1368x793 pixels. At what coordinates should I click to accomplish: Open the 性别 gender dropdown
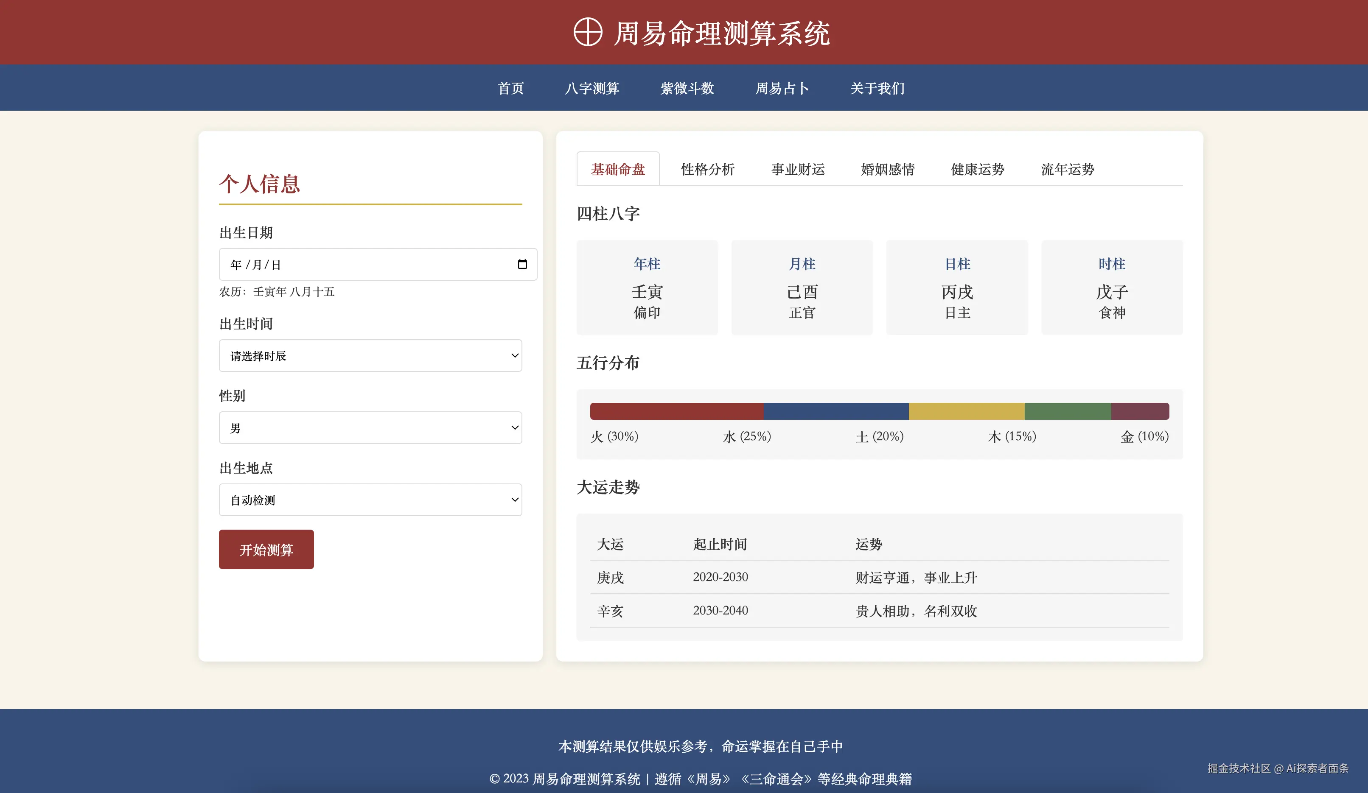point(370,428)
